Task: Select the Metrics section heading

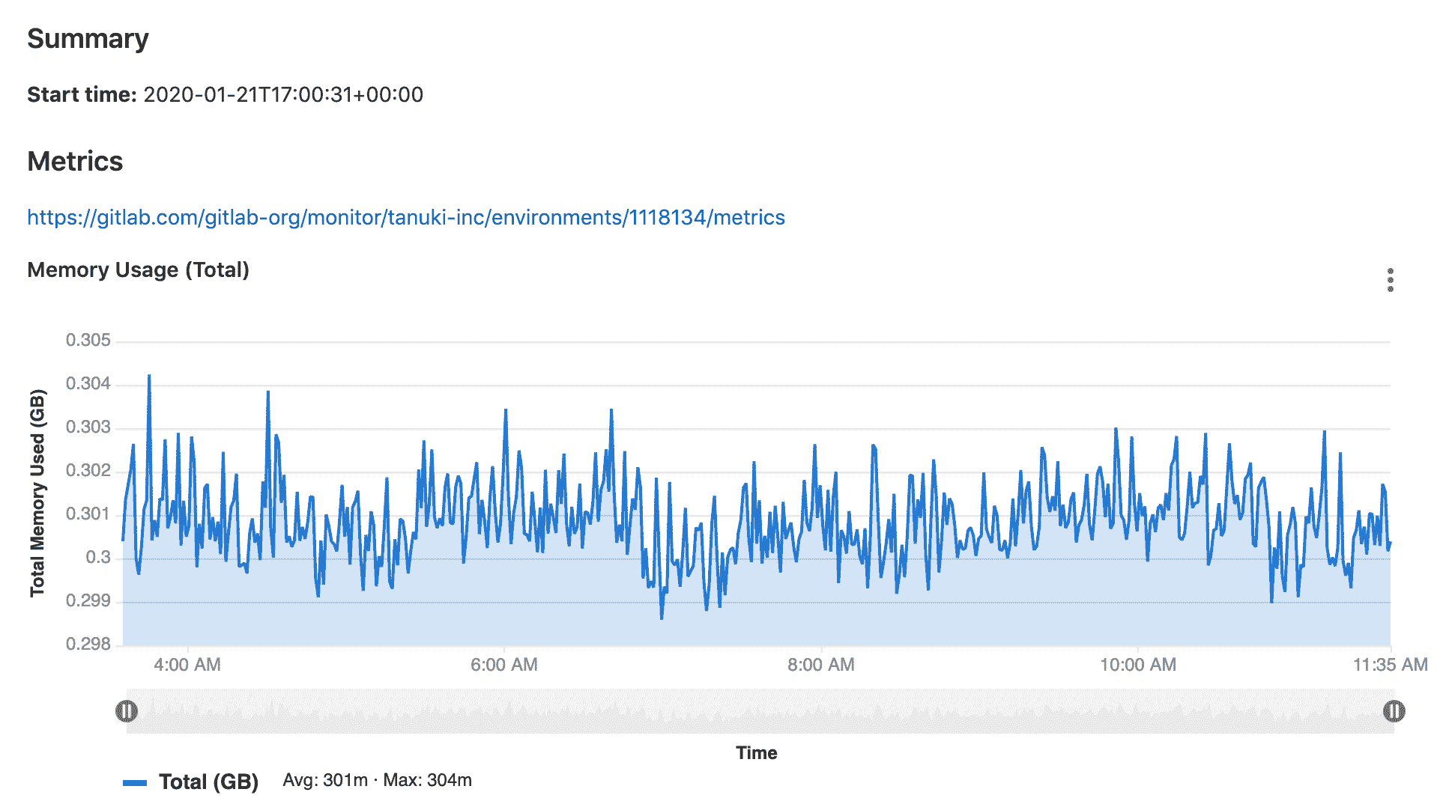Action: click(75, 161)
